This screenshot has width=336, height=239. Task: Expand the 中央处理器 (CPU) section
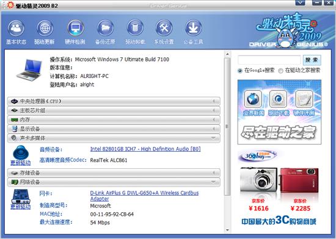(x=114, y=101)
